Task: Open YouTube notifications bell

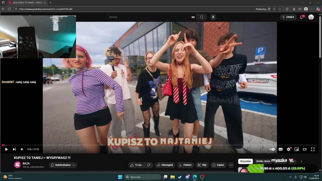Action: click(x=301, y=17)
